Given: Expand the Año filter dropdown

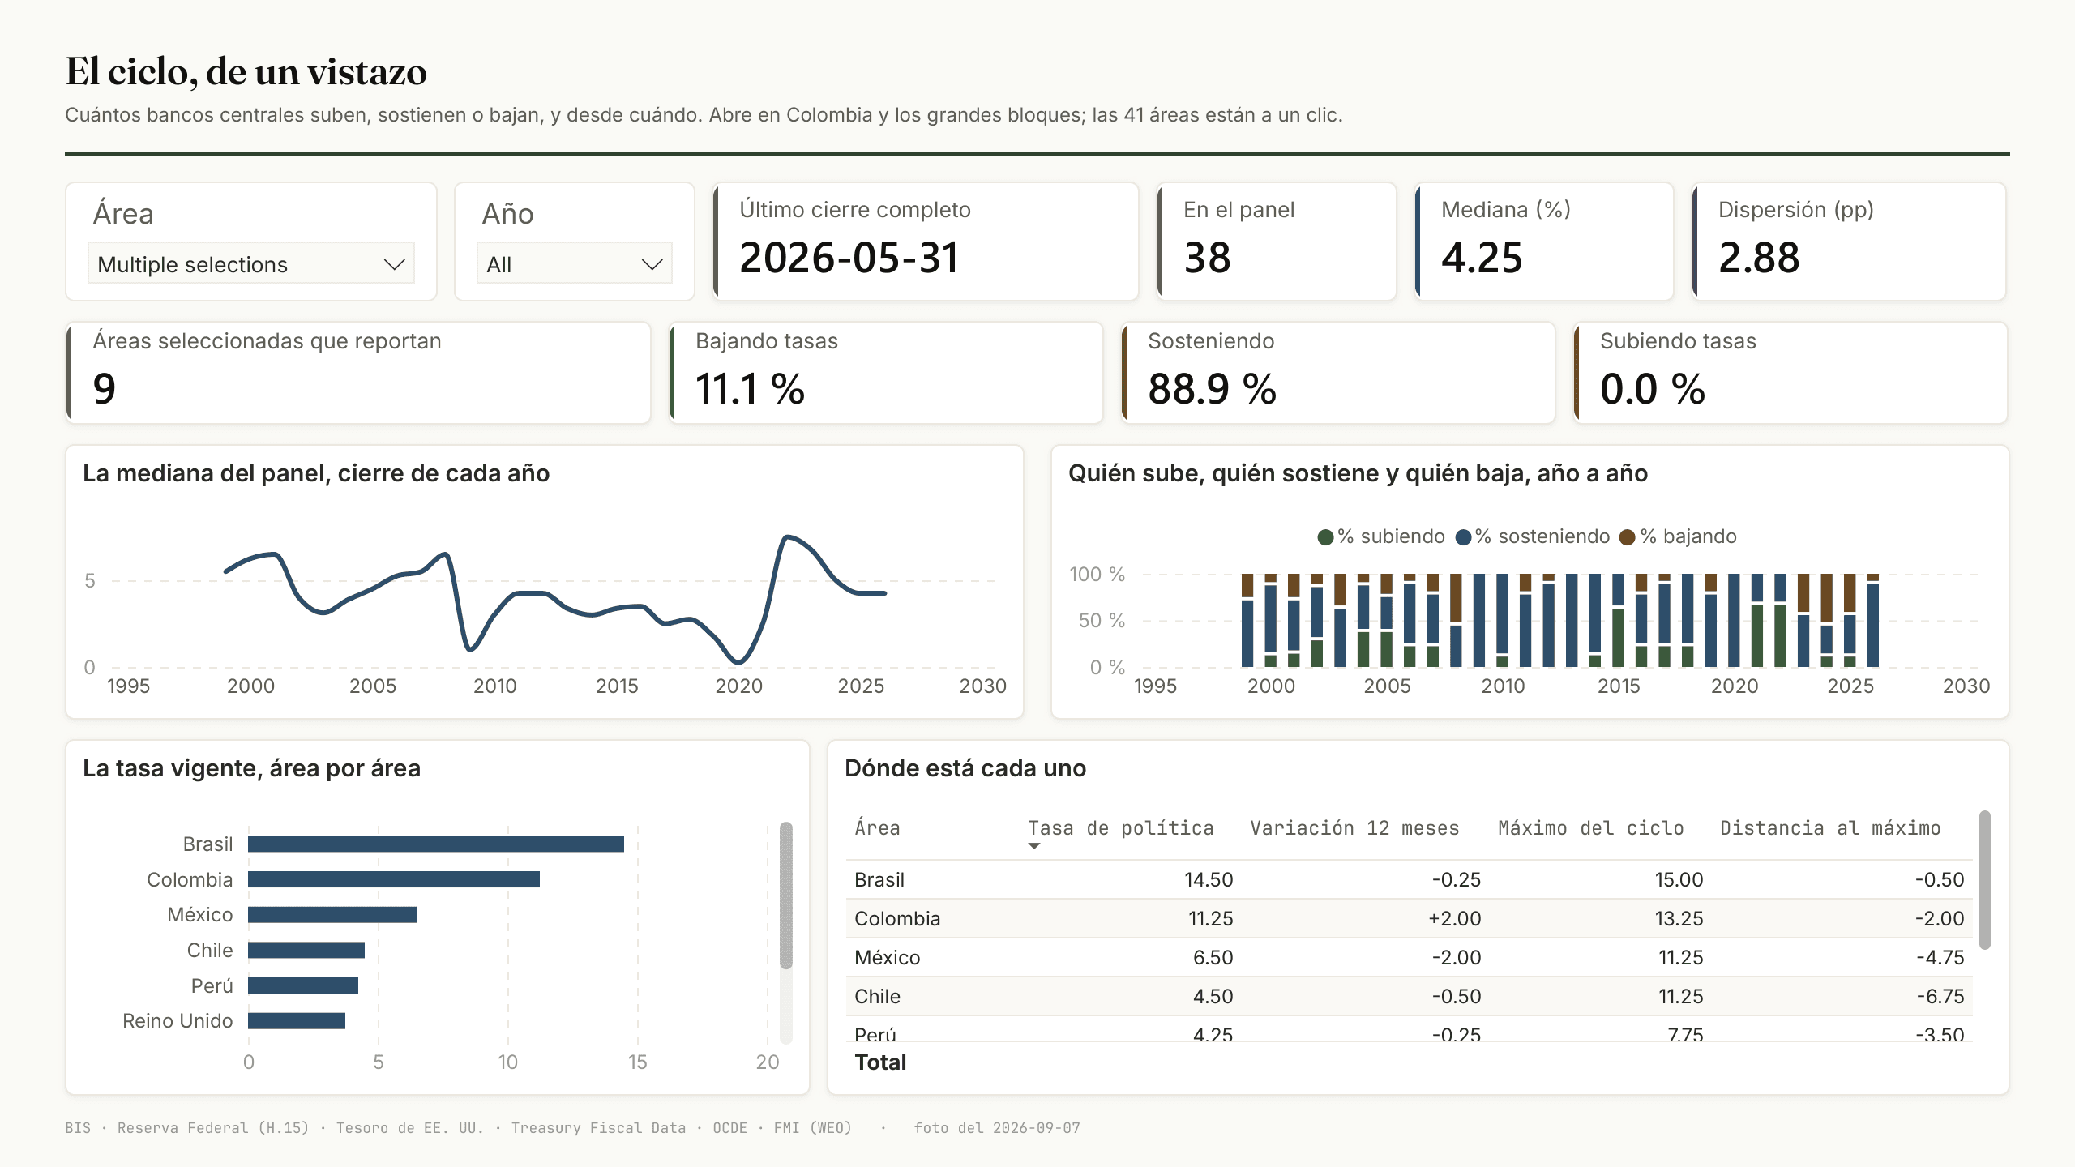Looking at the screenshot, I should point(574,264).
